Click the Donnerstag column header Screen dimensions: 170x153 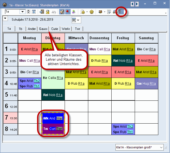99,38
